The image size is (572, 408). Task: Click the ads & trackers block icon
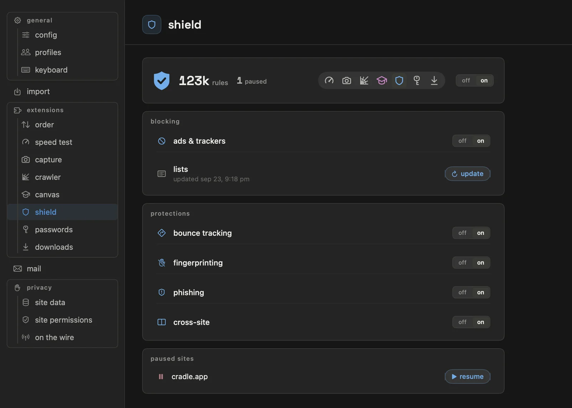162,141
